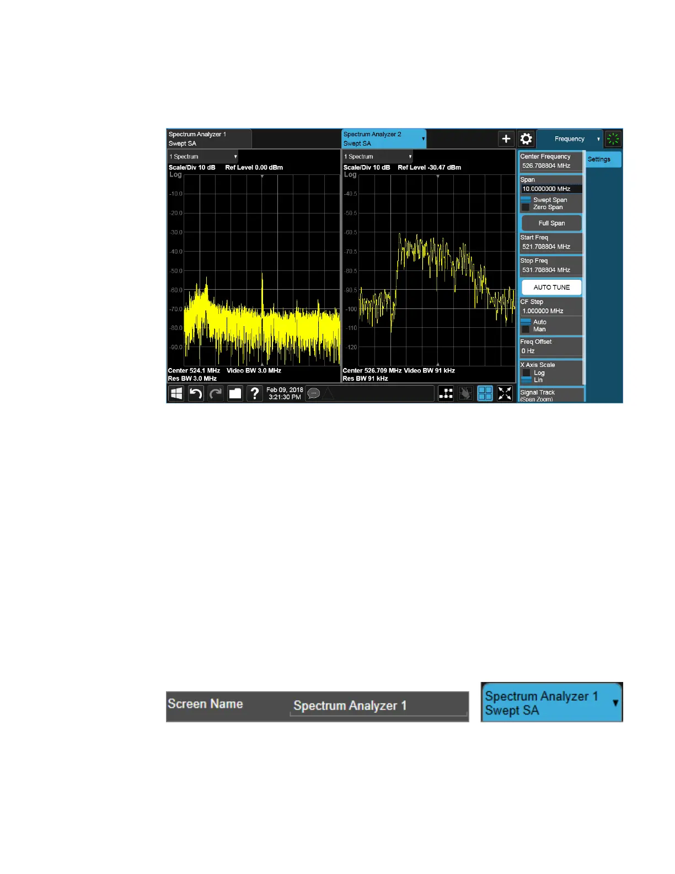
Task: Click the undo arrow icon
Action: tap(196, 393)
